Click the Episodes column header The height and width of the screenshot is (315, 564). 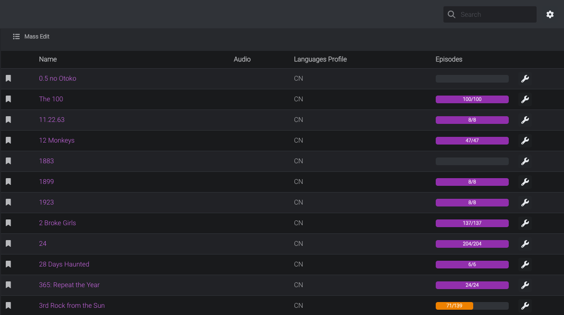tap(449, 60)
